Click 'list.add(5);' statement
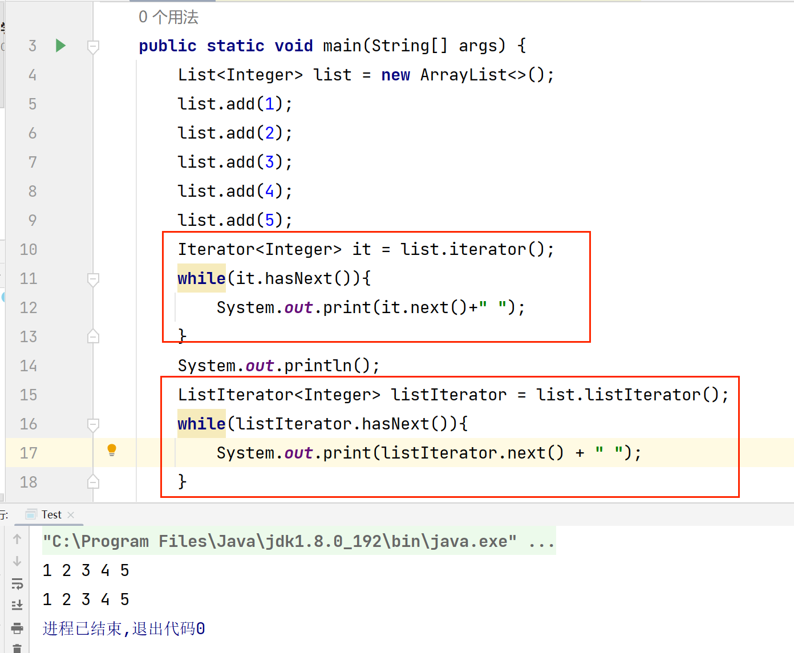The image size is (794, 653). pyautogui.click(x=235, y=220)
